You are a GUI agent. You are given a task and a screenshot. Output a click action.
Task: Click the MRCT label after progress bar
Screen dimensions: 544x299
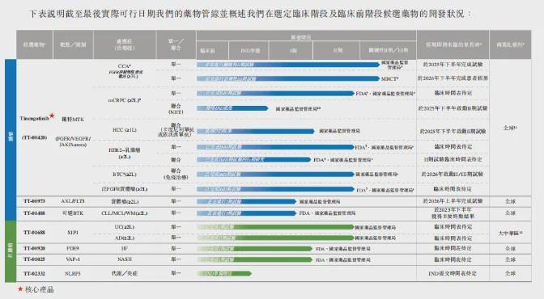[389, 79]
